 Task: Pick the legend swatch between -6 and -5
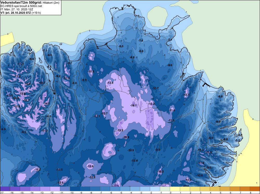[115, 189]
